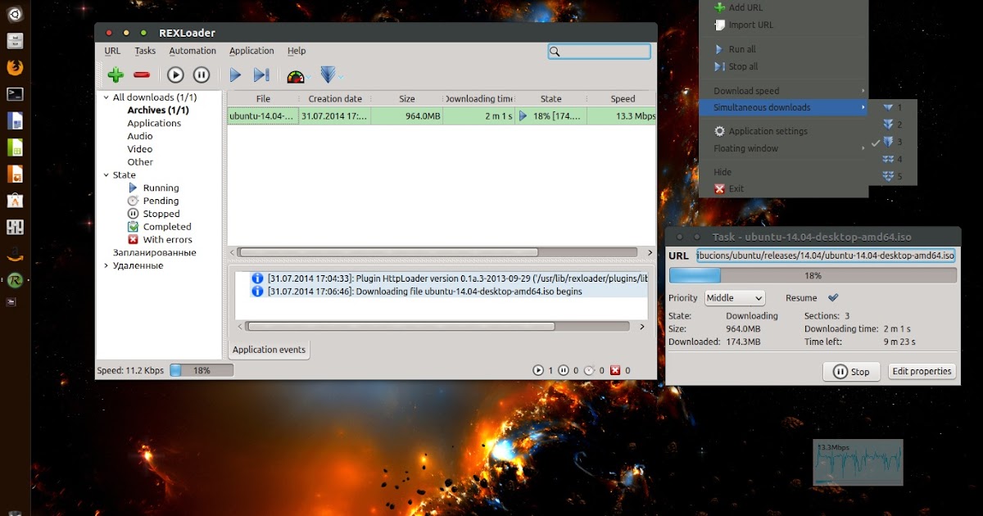Select Completed state filter in sidebar
This screenshot has height=516, width=983.
coord(159,227)
